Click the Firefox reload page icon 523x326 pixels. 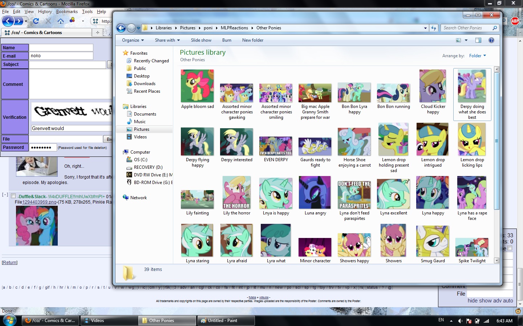36,21
